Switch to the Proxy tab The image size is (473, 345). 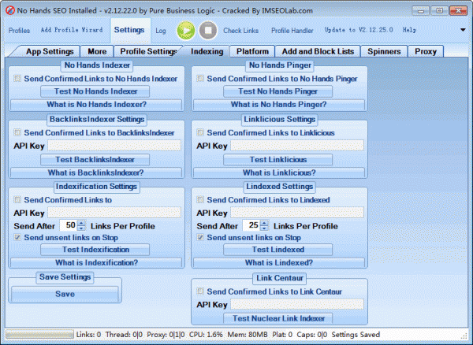coord(426,51)
